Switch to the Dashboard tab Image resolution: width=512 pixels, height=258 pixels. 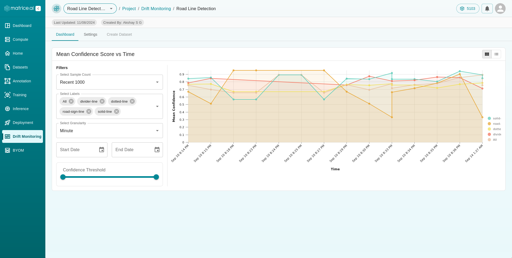coord(65,34)
